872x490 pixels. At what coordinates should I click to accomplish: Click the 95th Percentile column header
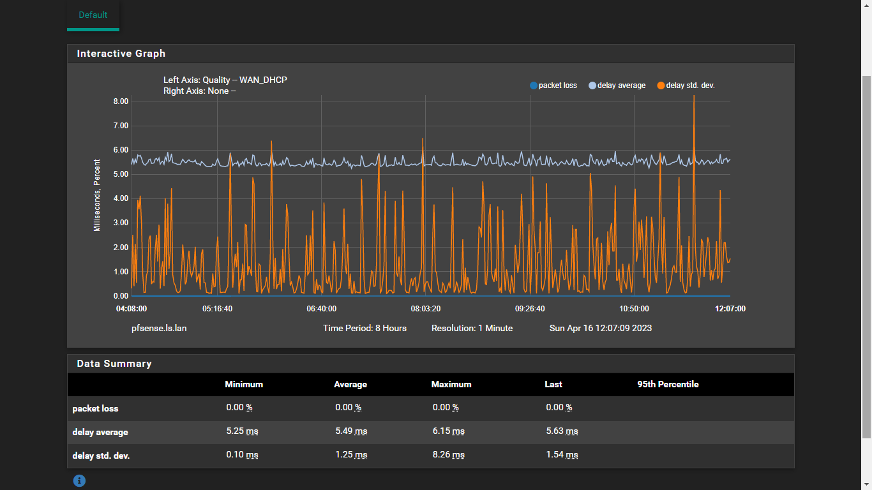[x=668, y=384]
